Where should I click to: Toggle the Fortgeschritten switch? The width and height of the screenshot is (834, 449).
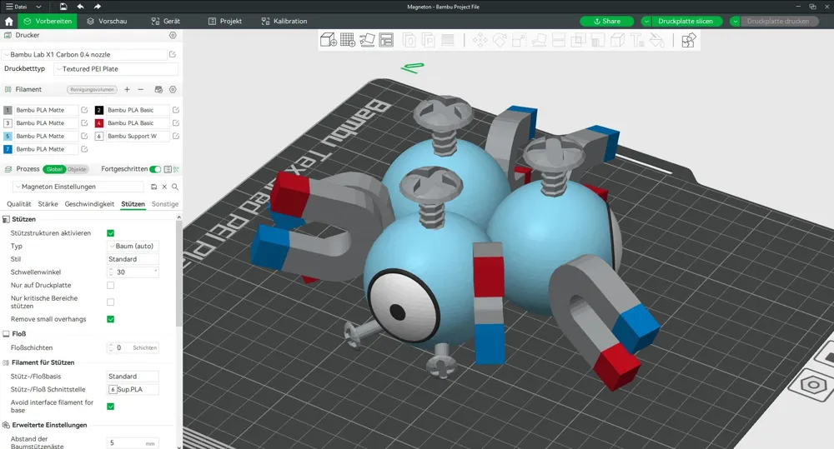[155, 169]
